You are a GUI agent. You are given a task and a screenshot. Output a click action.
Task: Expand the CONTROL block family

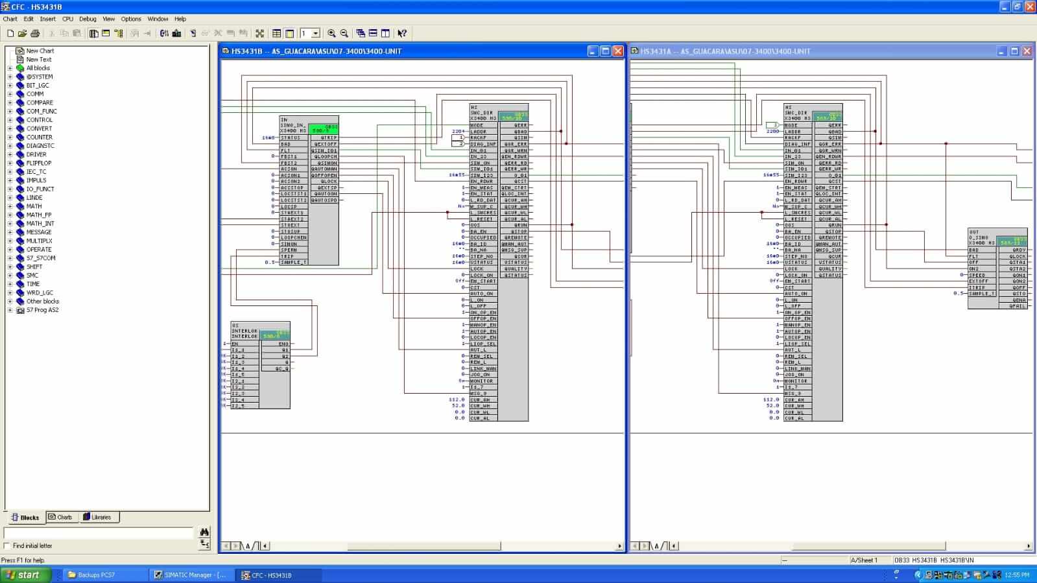click(x=10, y=120)
